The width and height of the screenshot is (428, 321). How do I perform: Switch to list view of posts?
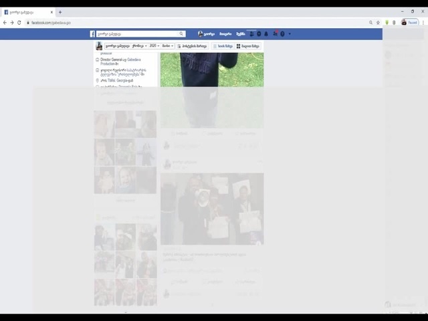[x=223, y=46]
